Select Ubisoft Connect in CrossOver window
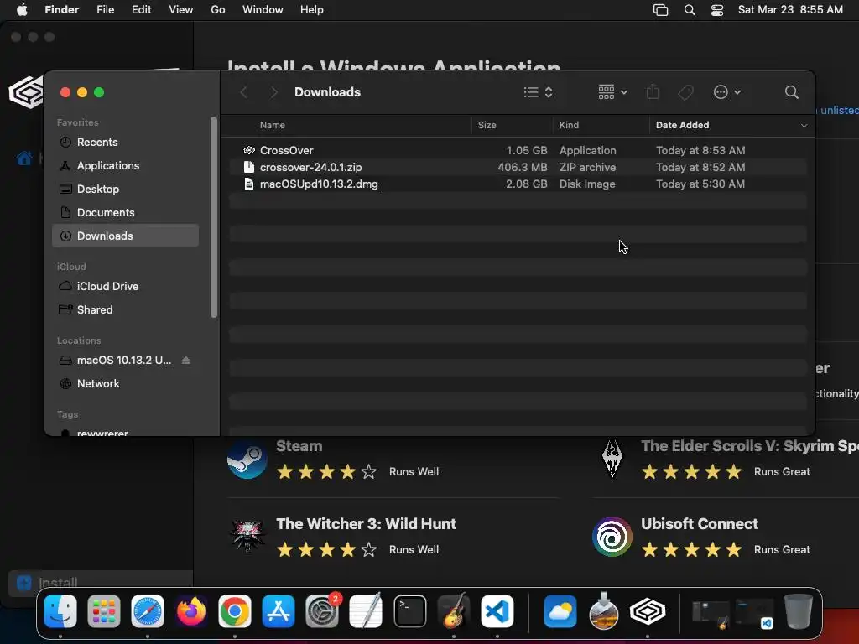 tap(700, 524)
